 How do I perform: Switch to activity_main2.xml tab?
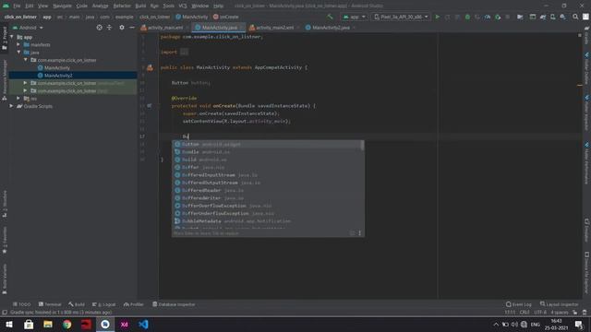(274, 28)
